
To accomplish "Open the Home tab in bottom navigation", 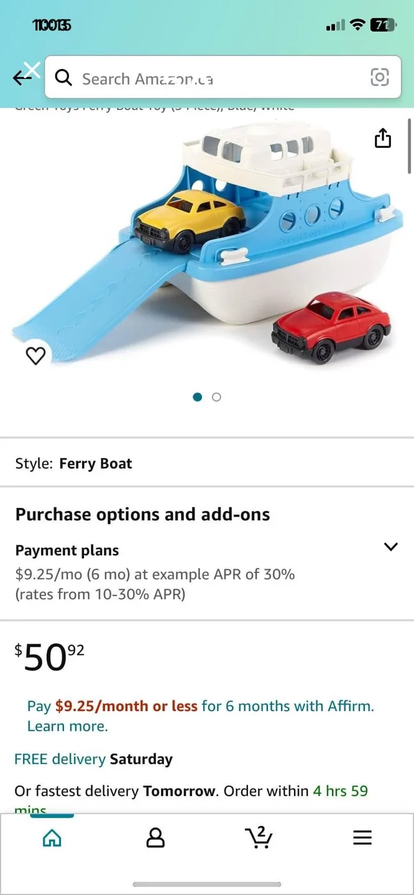I will coord(52,837).
